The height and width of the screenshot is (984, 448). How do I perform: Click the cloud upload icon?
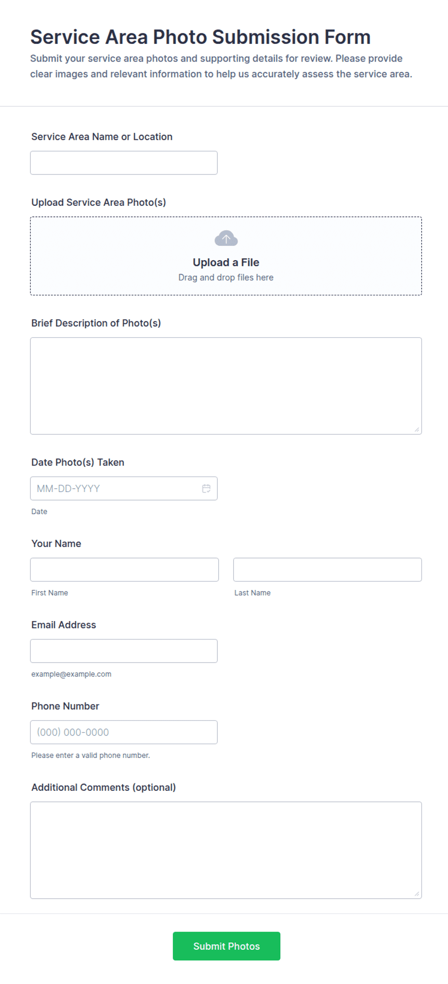pyautogui.click(x=226, y=238)
